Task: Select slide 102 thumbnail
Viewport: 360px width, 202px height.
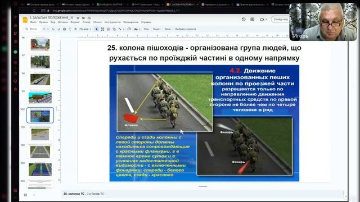Action: [x=40, y=152]
